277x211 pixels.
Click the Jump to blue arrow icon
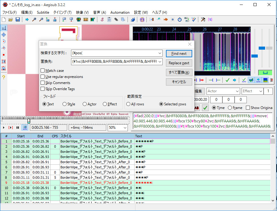27,19
